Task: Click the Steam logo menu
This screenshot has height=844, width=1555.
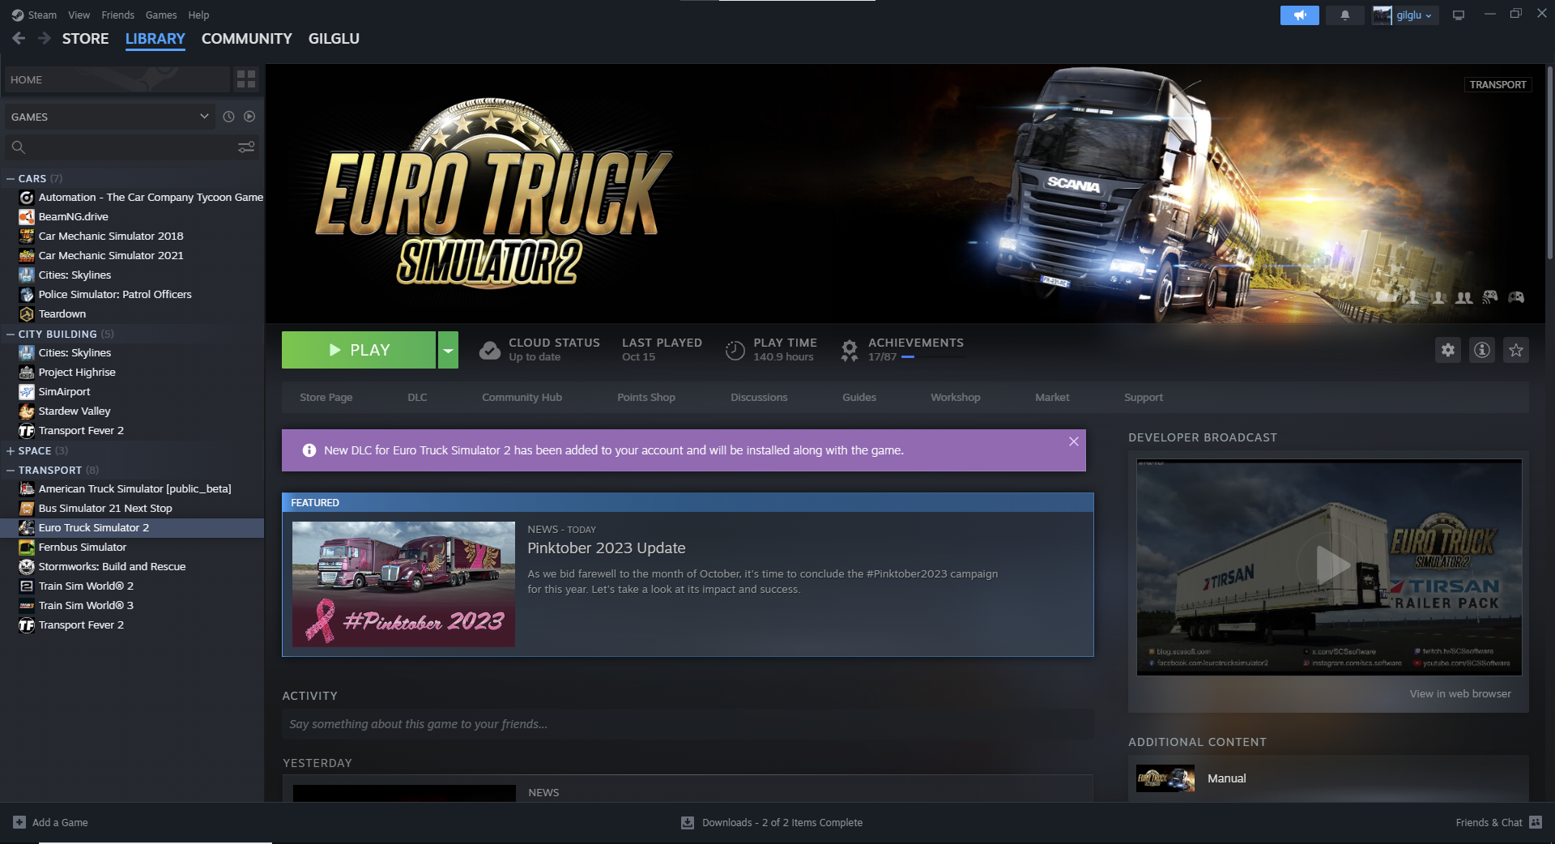Action: click(x=34, y=15)
